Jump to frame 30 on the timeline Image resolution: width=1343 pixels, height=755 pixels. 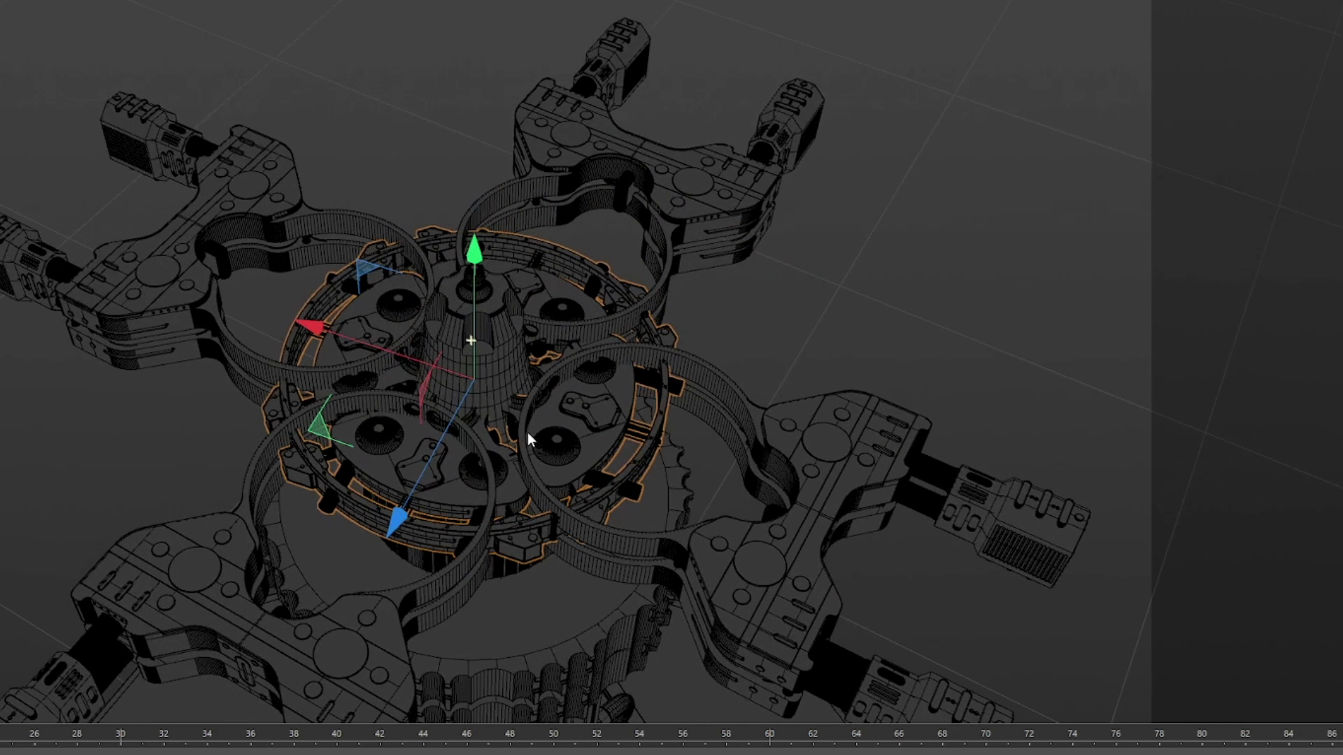[x=120, y=733]
